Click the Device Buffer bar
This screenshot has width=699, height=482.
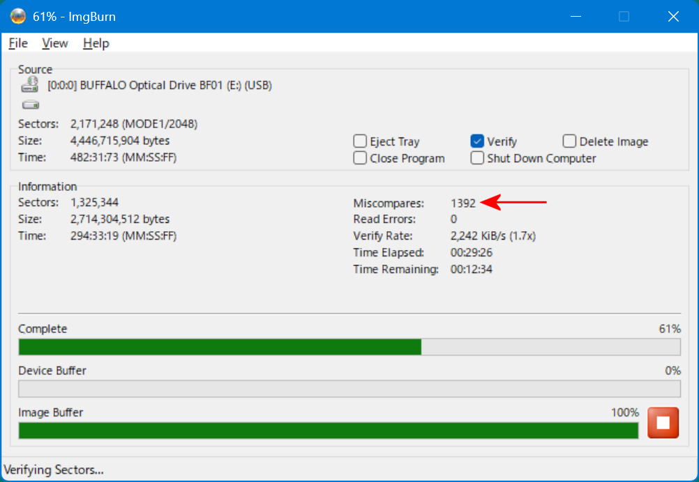tap(349, 389)
